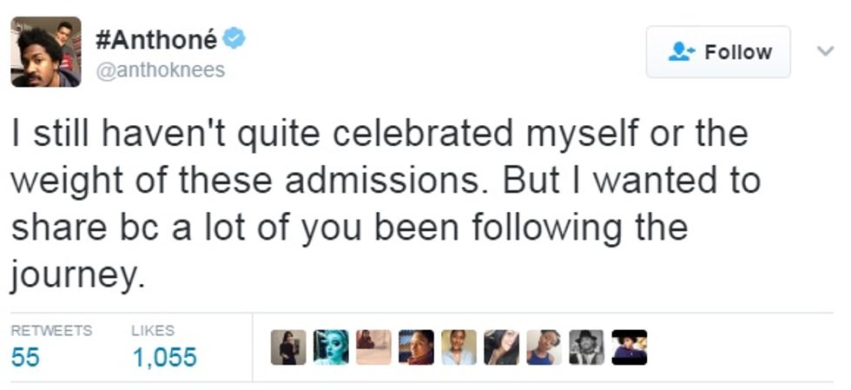The width and height of the screenshot is (851, 390).
Task: Click the first liker avatar in the row
Action: click(288, 347)
